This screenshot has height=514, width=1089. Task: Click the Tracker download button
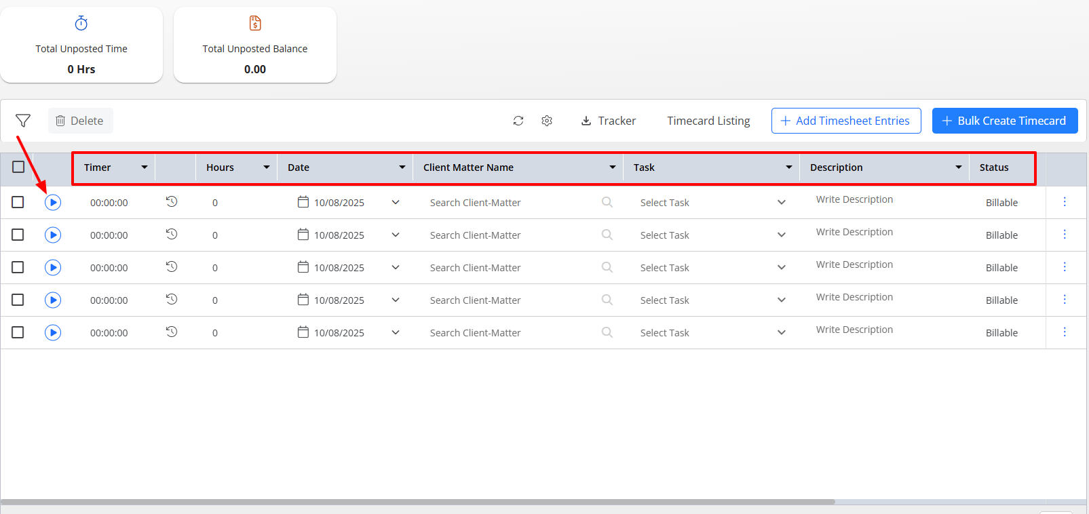[x=609, y=121]
